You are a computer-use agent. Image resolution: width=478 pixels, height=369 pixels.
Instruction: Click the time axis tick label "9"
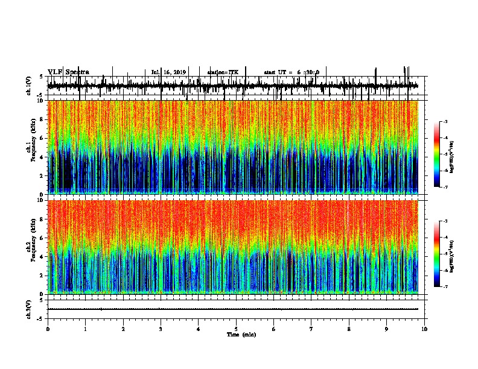tap(386, 329)
